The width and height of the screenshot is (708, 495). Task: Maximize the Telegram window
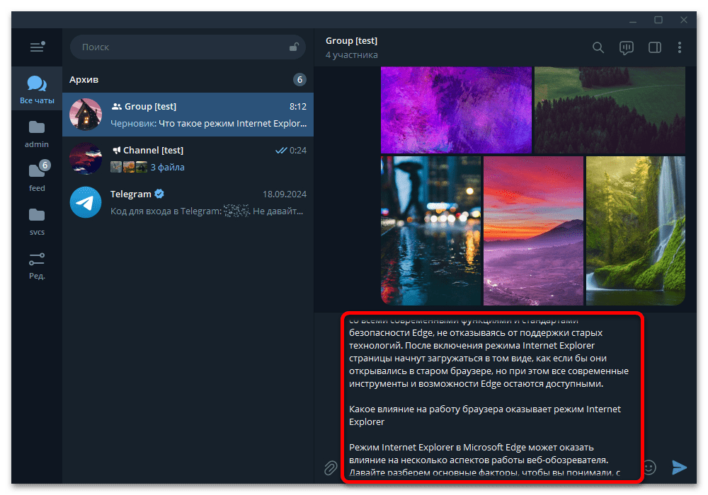[658, 21]
